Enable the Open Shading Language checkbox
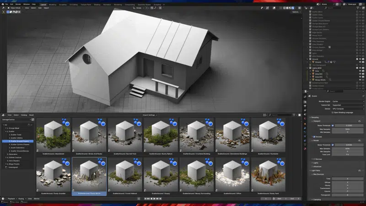The width and height of the screenshot is (366, 206). [x=333, y=113]
